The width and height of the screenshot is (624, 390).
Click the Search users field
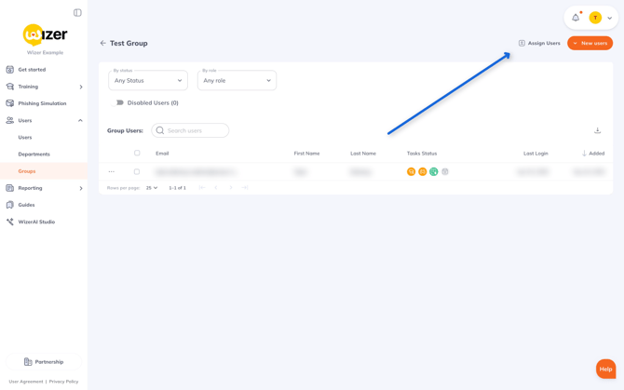tap(190, 130)
